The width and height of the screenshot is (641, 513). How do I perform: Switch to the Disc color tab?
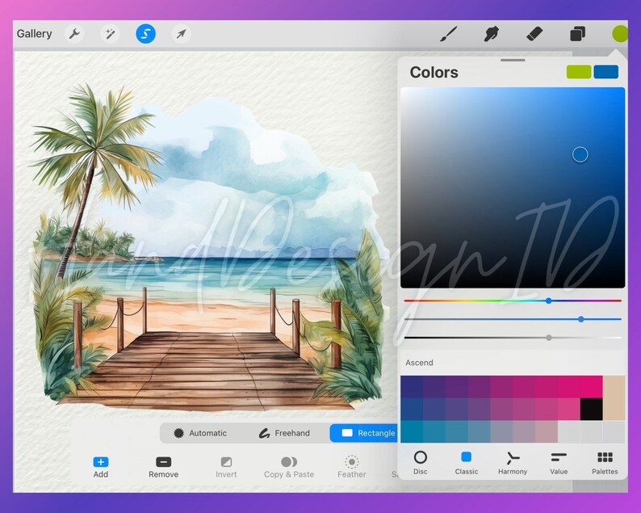(421, 463)
